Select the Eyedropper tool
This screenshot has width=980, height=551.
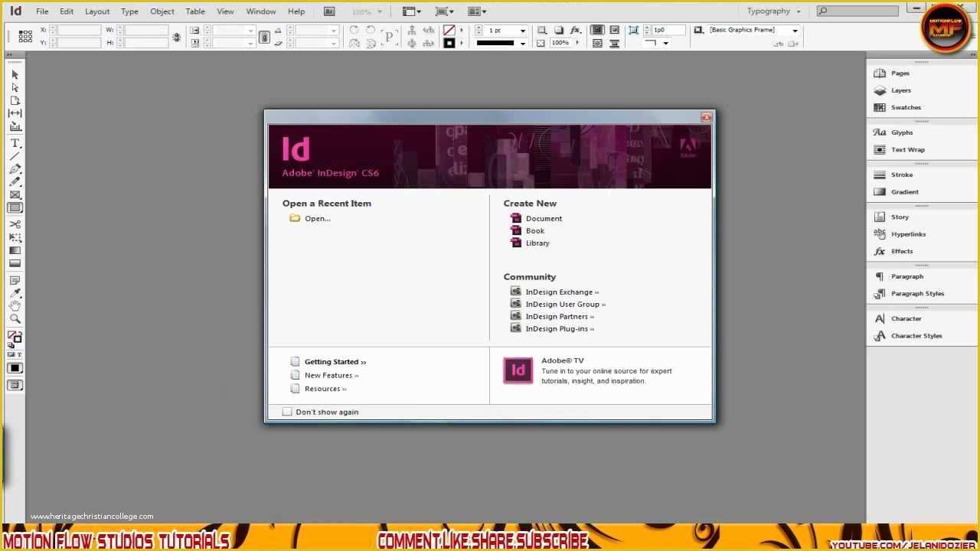[15, 293]
